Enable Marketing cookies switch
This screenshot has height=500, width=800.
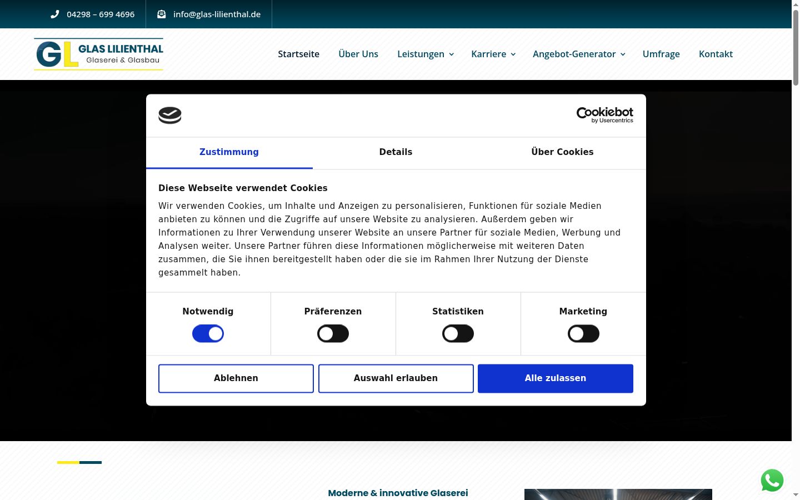583,334
